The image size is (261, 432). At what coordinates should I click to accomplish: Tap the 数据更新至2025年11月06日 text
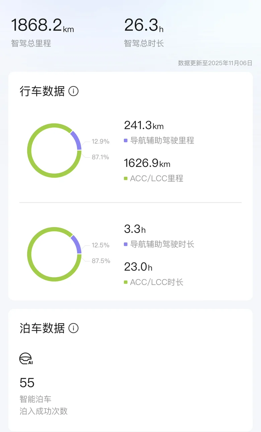tap(215, 63)
